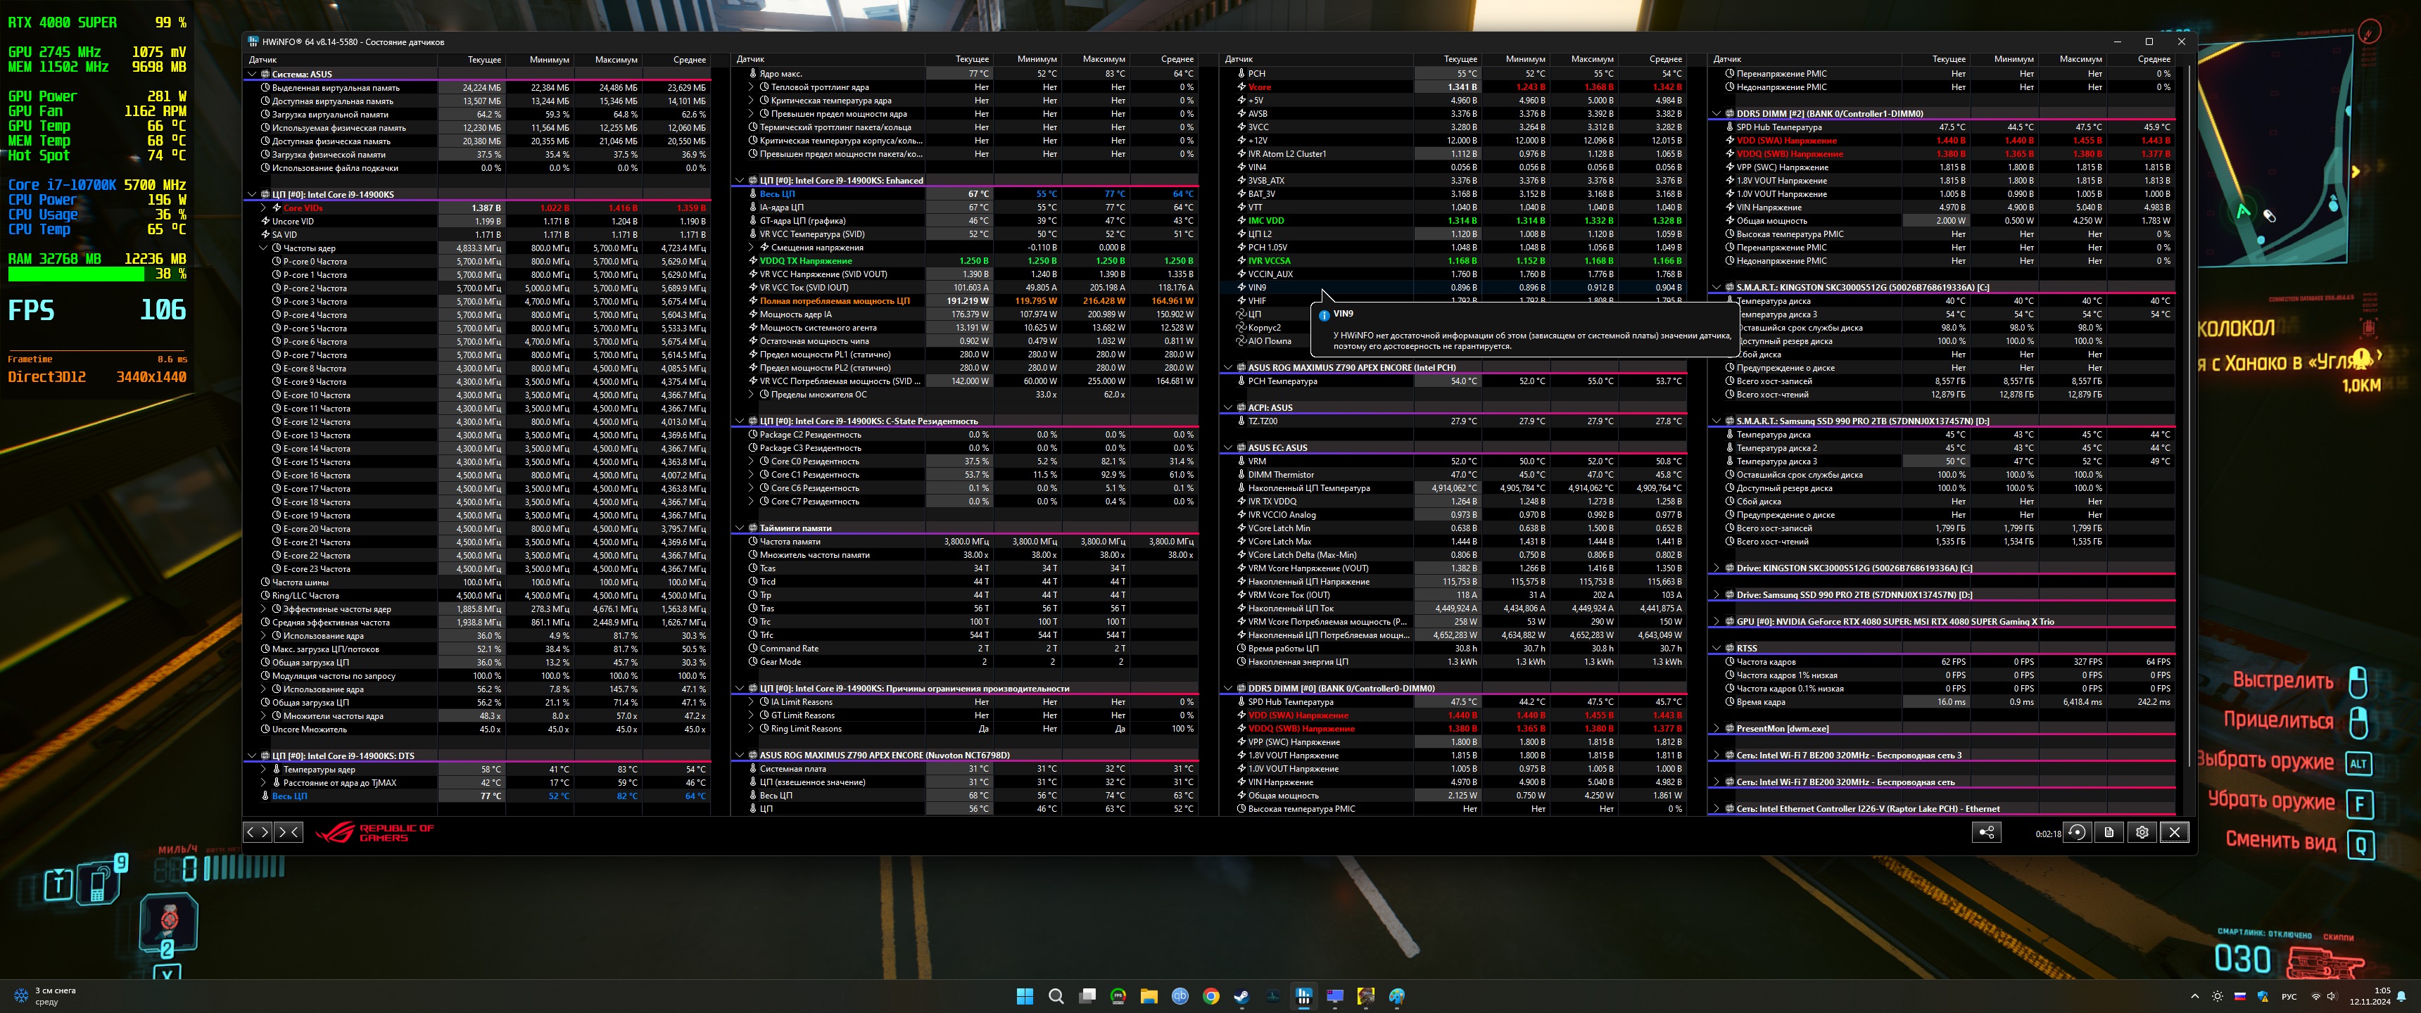The width and height of the screenshot is (2421, 1013).
Task: Open sensor settings gear icon
Action: click(2142, 833)
